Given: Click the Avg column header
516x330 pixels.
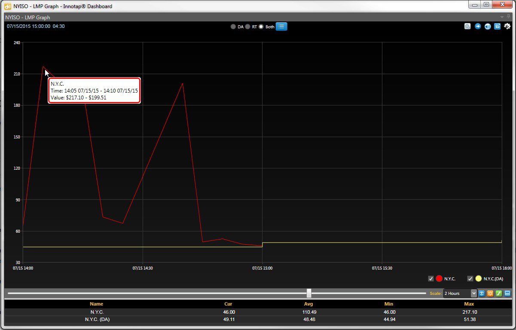Looking at the screenshot, I should 308,304.
